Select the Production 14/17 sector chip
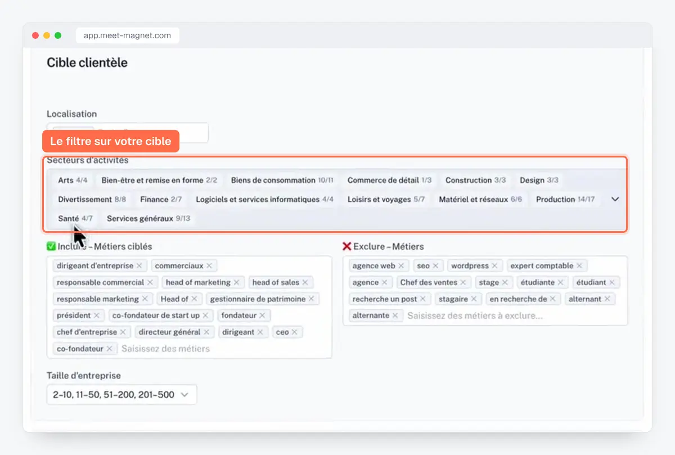The width and height of the screenshot is (675, 455). pos(565,200)
